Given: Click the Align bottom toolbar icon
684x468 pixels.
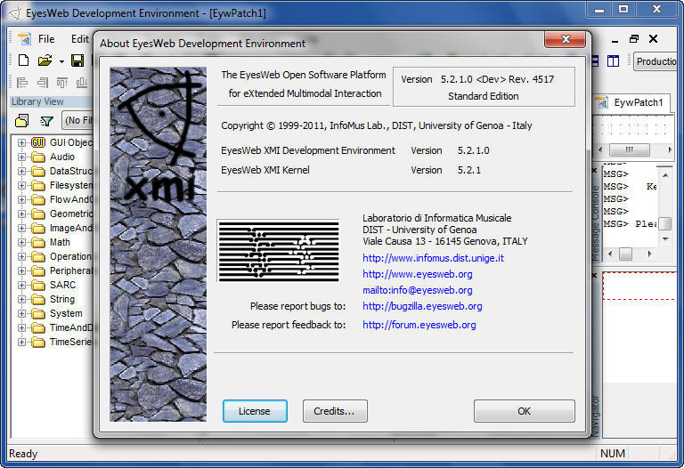Looking at the screenshot, I should 82,82.
